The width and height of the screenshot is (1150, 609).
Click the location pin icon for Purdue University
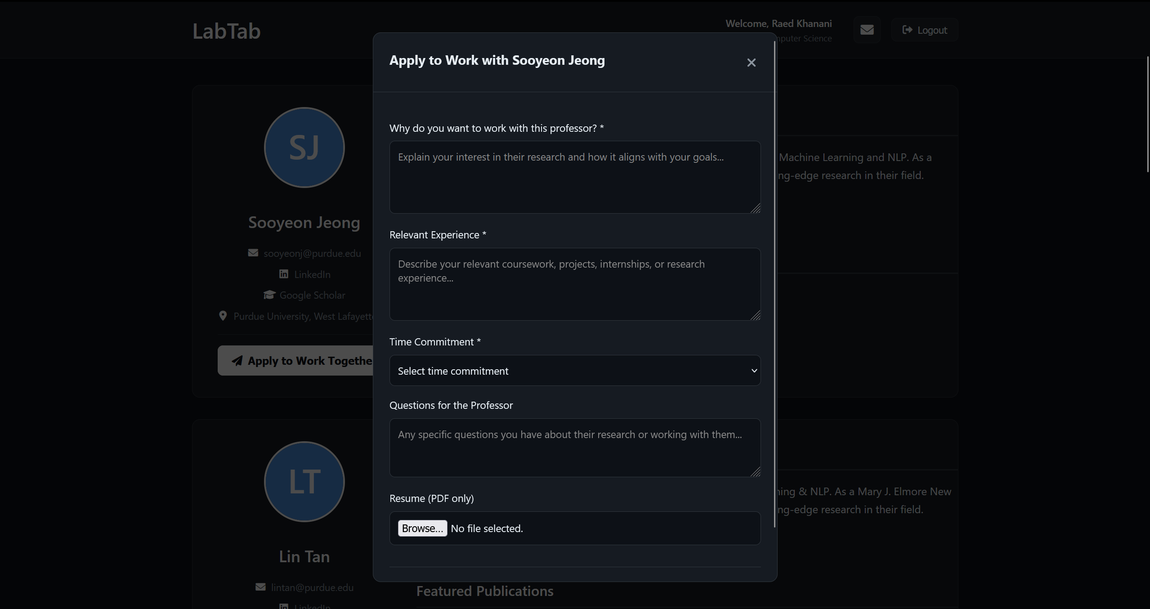pyautogui.click(x=223, y=316)
